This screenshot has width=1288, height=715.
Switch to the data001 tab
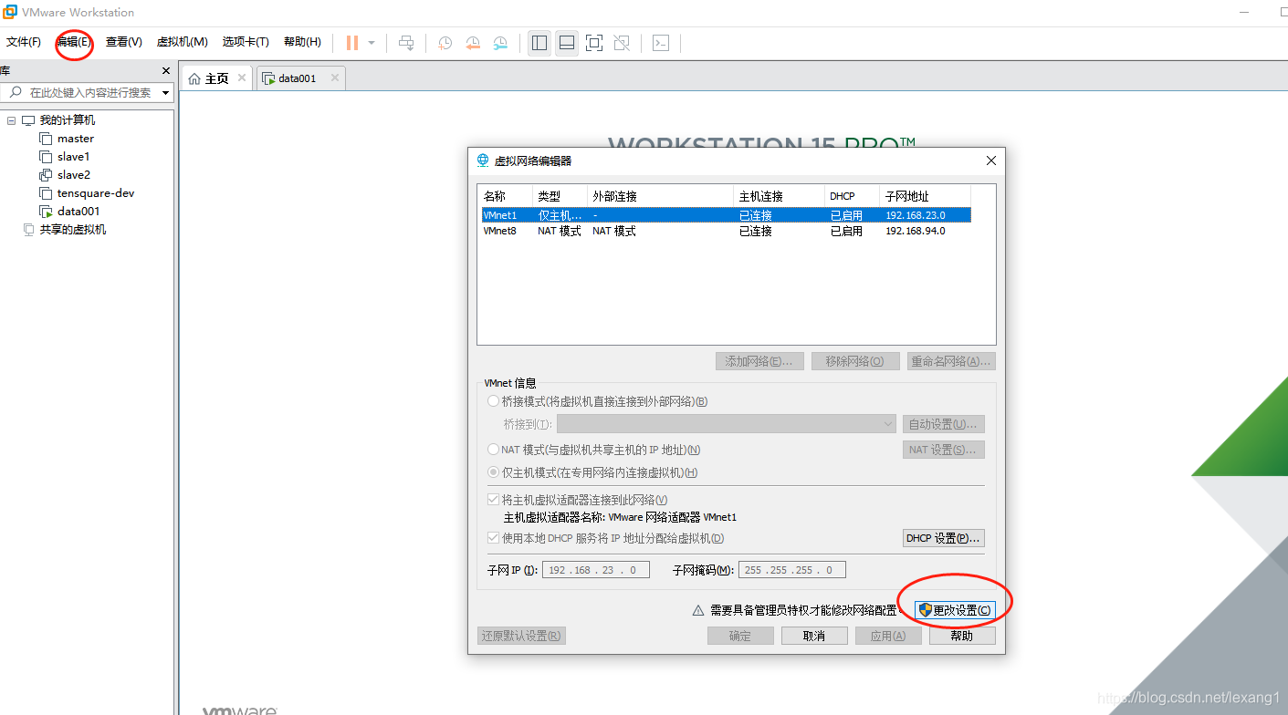297,78
